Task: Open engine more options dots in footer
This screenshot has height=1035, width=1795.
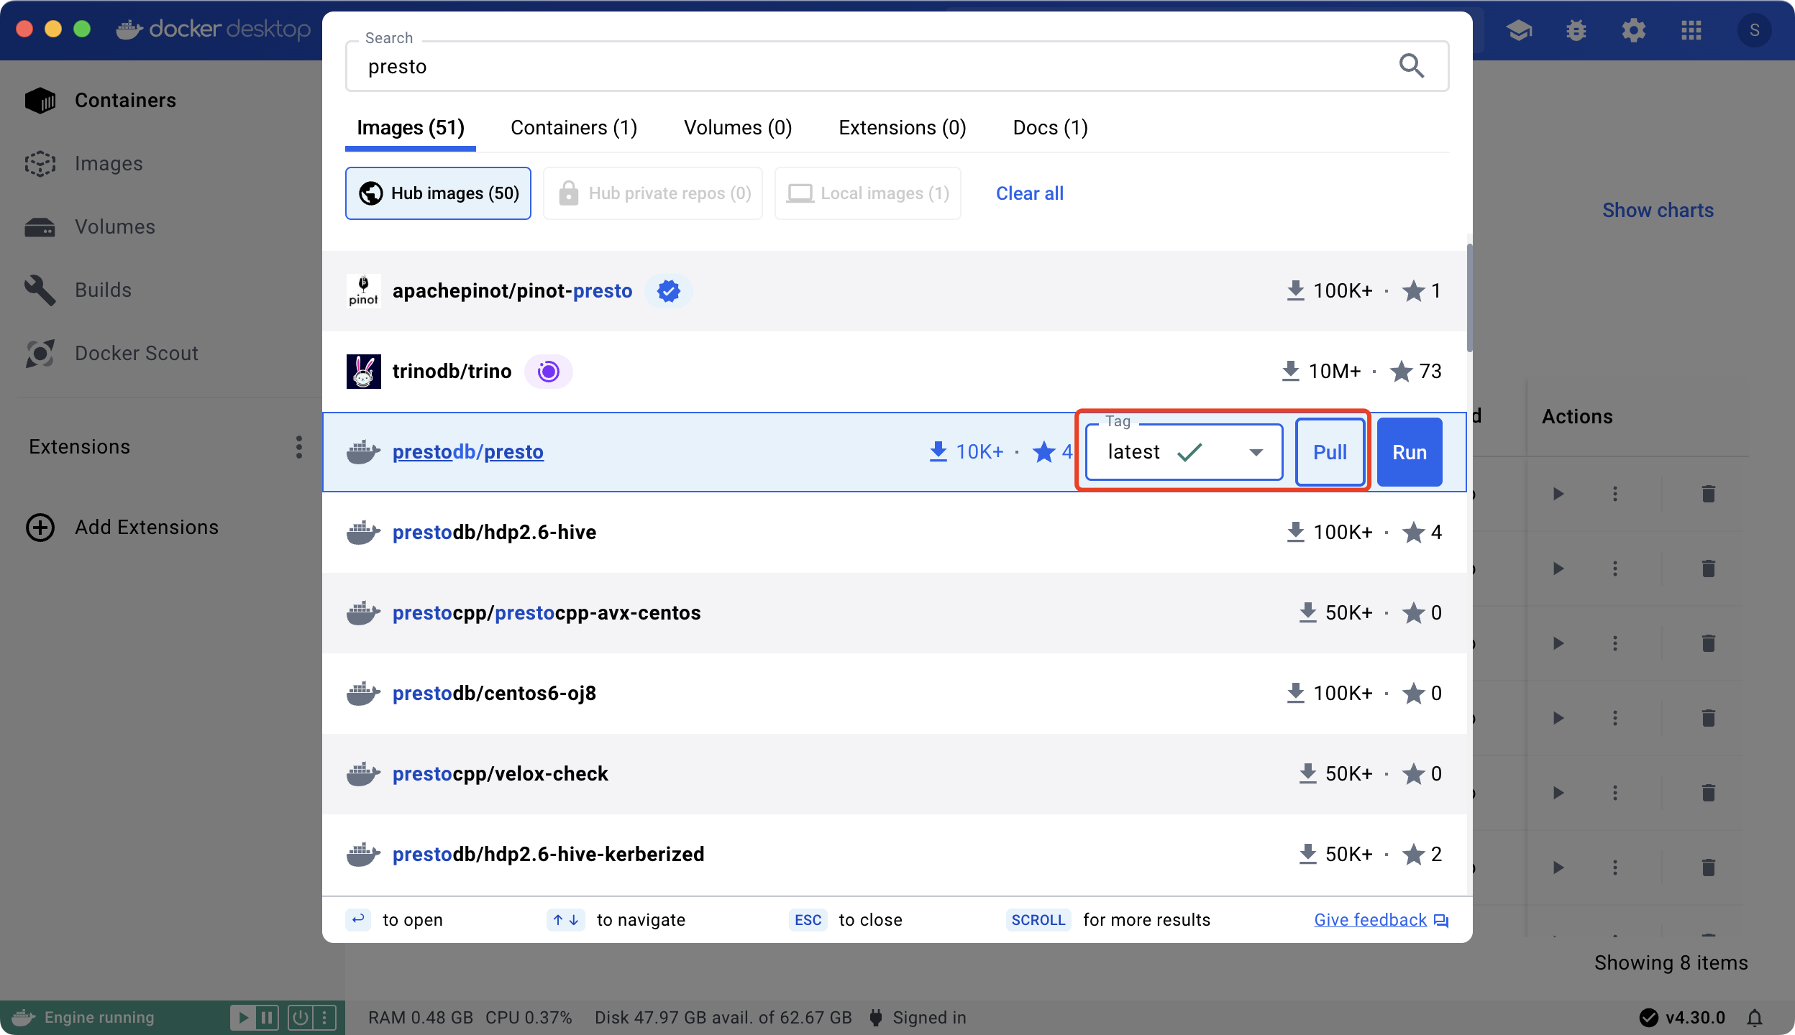Action: 324,1018
